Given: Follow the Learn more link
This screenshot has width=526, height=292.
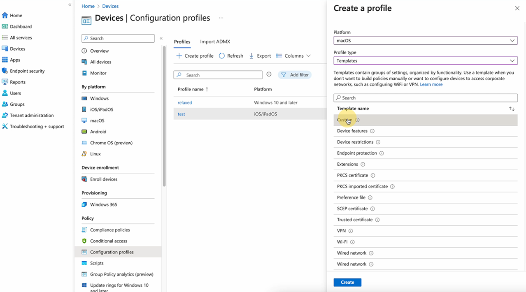Looking at the screenshot, I should pyautogui.click(x=431, y=84).
